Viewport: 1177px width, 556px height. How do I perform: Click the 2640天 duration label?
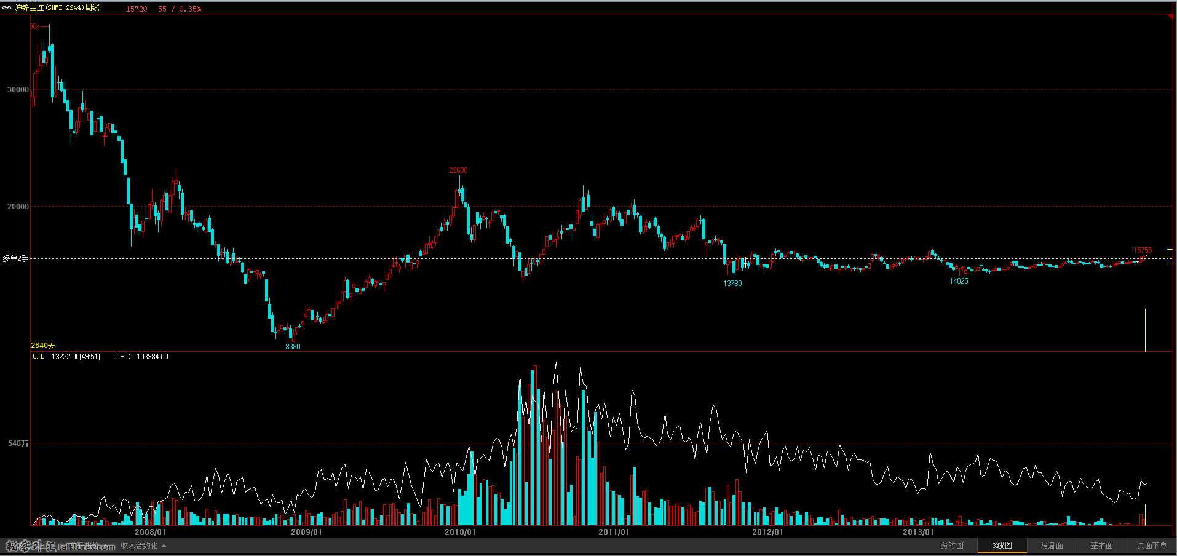(x=43, y=346)
